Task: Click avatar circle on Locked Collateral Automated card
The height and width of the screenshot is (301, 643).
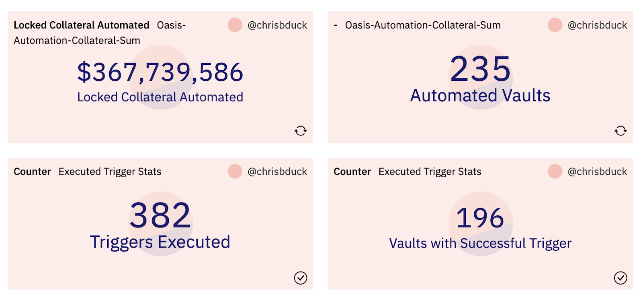Action: [x=235, y=25]
